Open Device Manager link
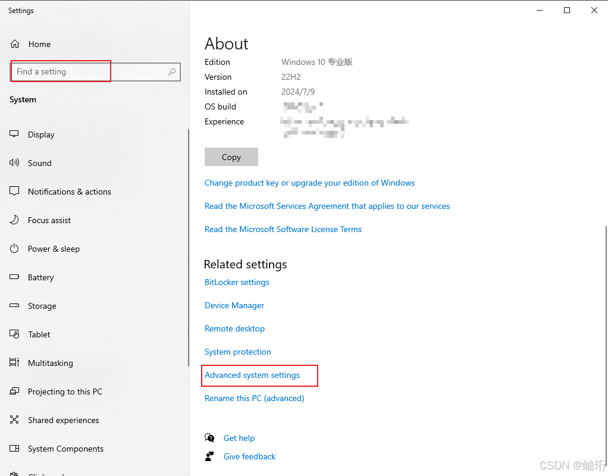The width and height of the screenshot is (608, 476). click(x=234, y=305)
